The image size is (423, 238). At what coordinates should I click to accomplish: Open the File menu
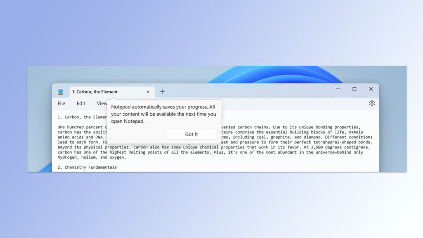[61, 103]
